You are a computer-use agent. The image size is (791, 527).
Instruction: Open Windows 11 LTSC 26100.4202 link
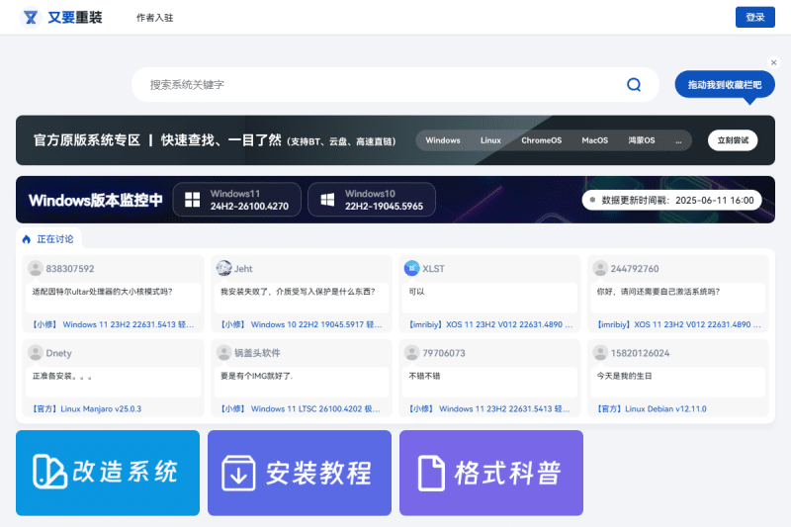tap(301, 408)
